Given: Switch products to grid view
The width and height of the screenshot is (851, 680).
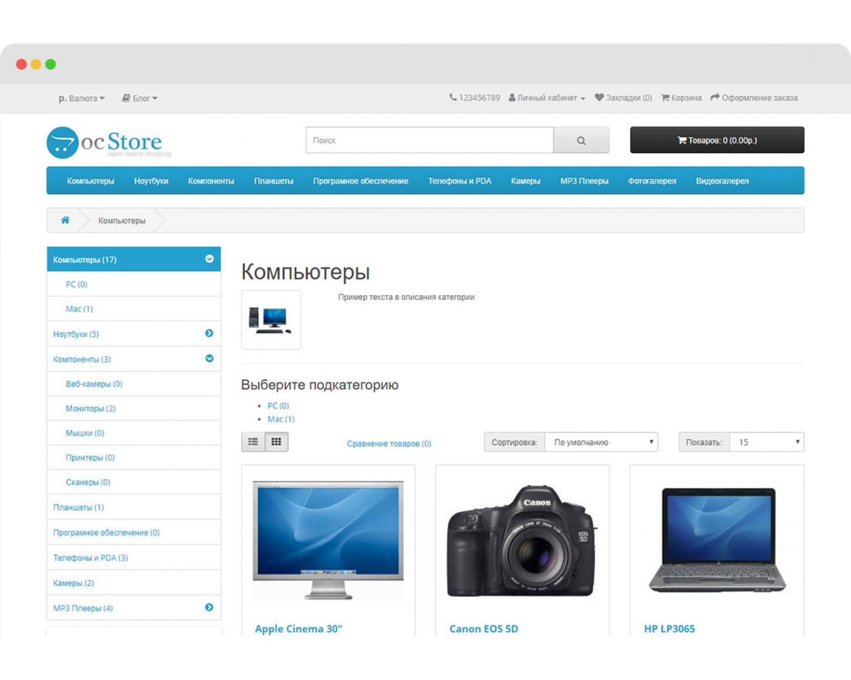Looking at the screenshot, I should pyautogui.click(x=277, y=441).
